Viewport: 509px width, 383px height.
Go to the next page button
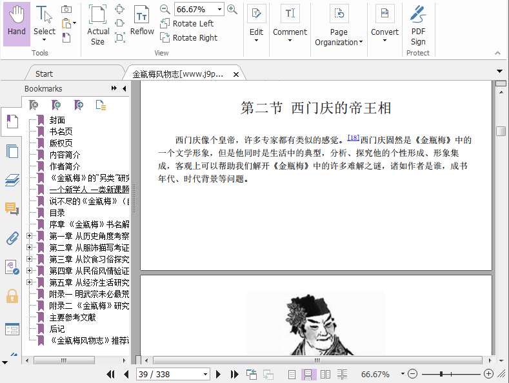click(x=218, y=374)
